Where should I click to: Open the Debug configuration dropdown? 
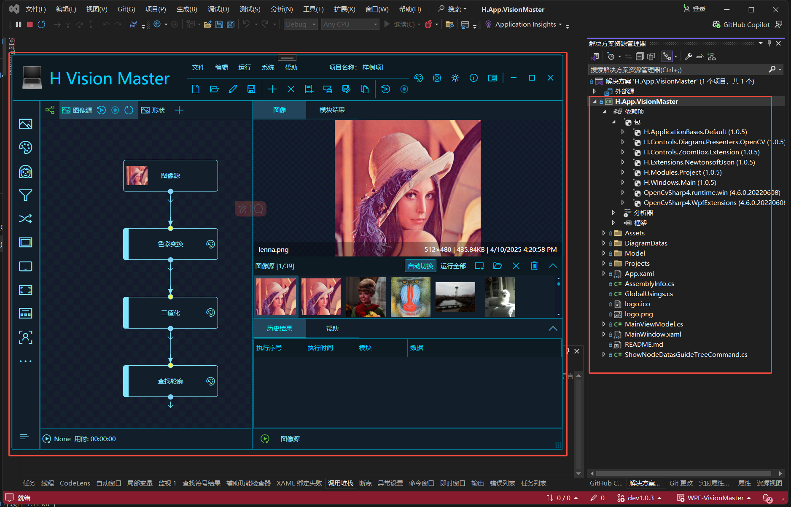(x=301, y=24)
